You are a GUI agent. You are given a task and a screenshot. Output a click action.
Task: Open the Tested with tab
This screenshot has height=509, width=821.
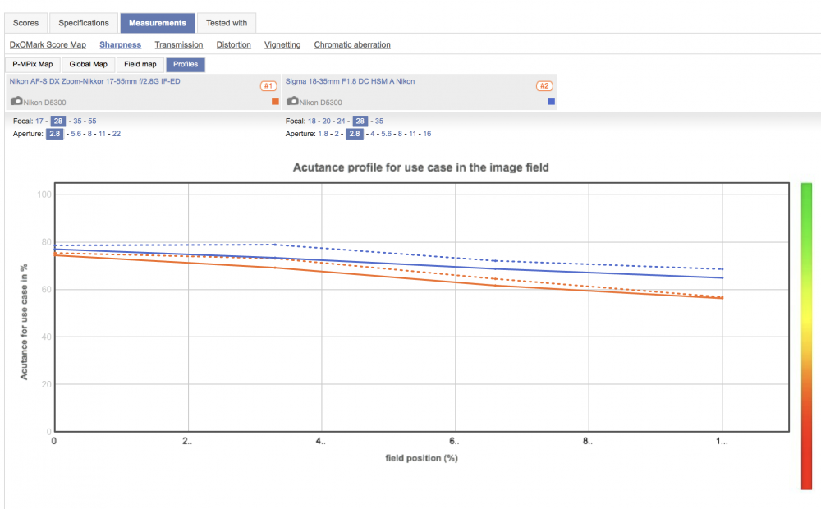pos(227,23)
